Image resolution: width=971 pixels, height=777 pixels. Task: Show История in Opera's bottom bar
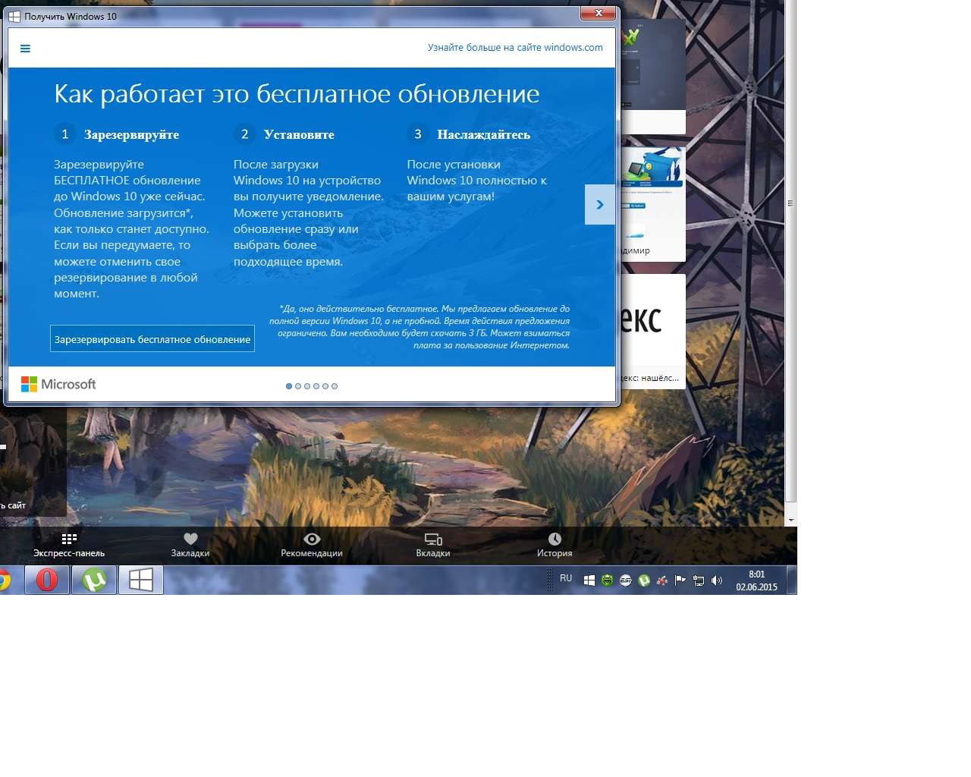pyautogui.click(x=555, y=545)
